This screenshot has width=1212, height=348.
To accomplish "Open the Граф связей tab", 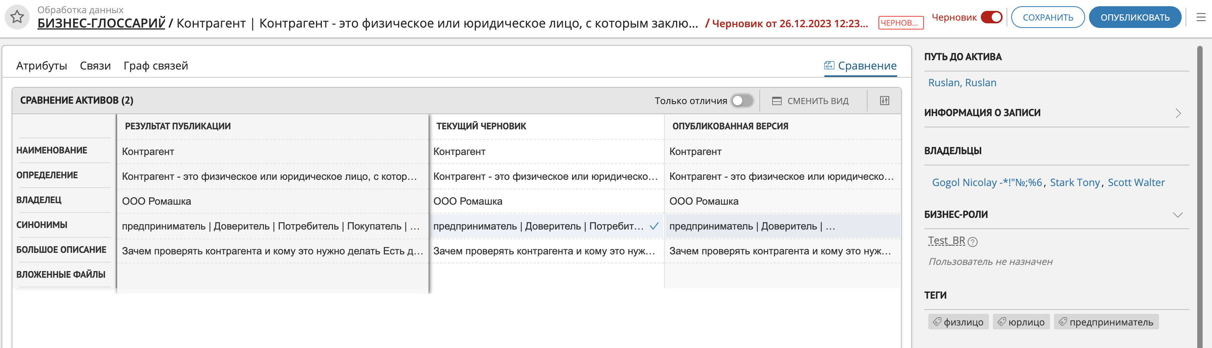I will 156,66.
